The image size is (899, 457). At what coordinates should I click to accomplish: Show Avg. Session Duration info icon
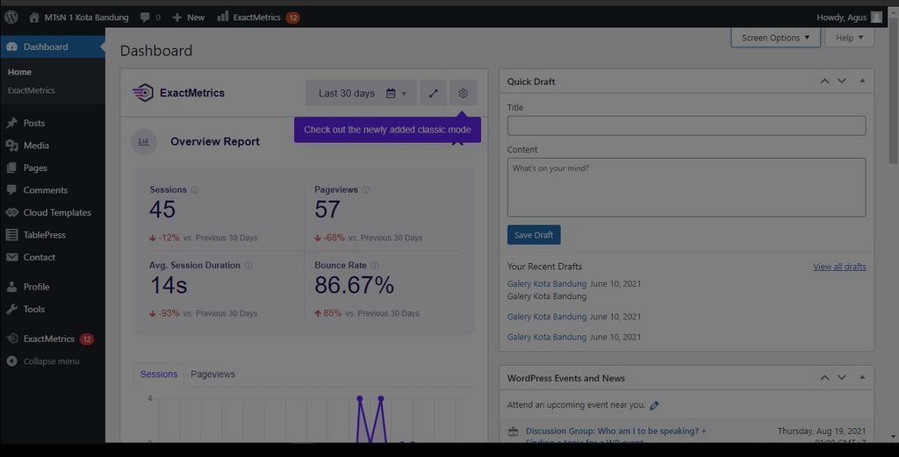pyautogui.click(x=248, y=266)
